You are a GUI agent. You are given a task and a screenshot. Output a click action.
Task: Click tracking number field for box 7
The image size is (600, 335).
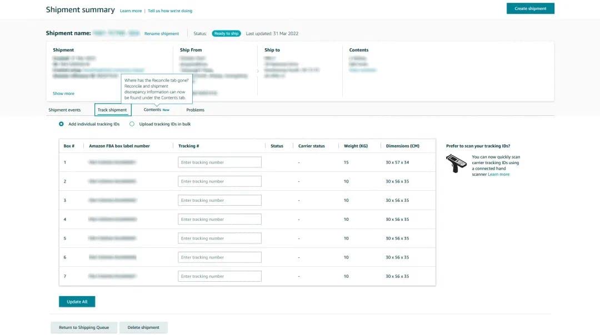pos(219,276)
